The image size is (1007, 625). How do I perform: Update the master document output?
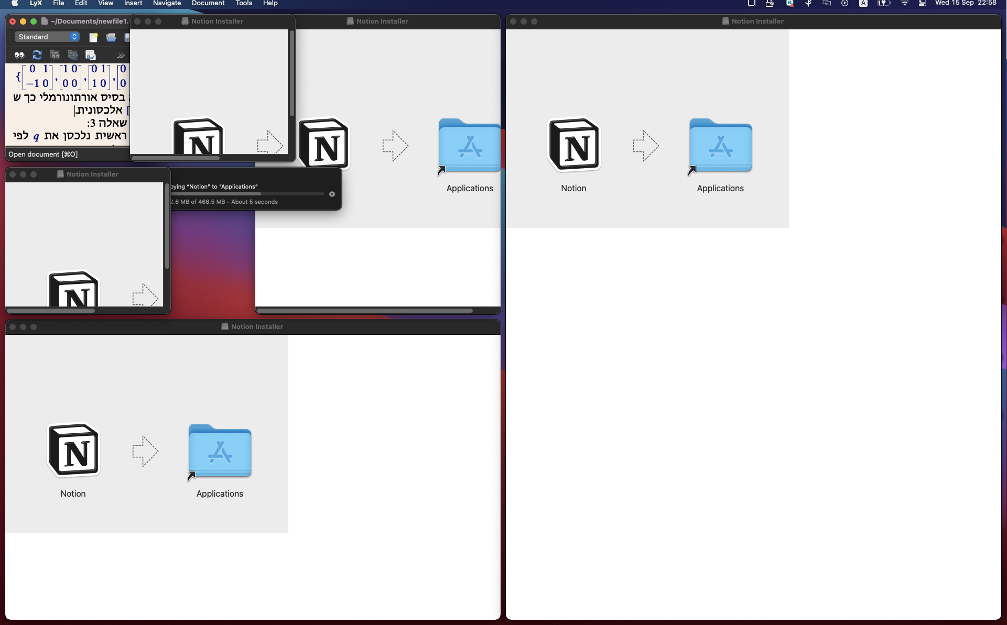click(73, 55)
